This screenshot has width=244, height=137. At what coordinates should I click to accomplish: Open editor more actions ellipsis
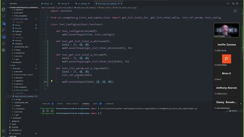(x=241, y=3)
